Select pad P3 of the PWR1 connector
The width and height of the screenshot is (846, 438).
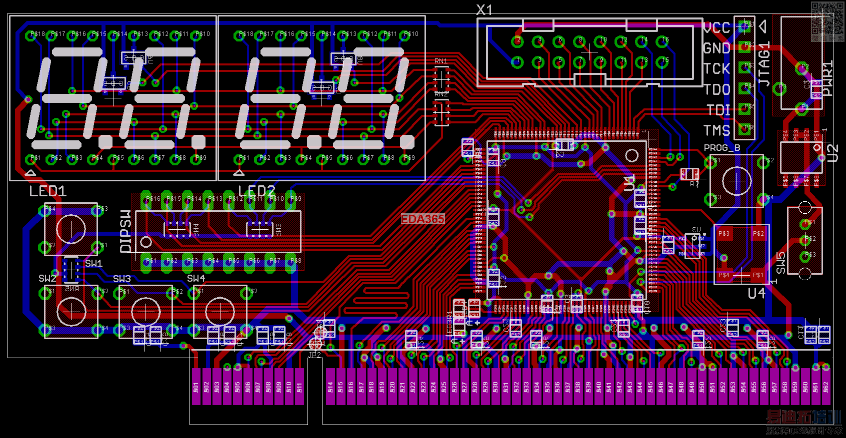780,89
